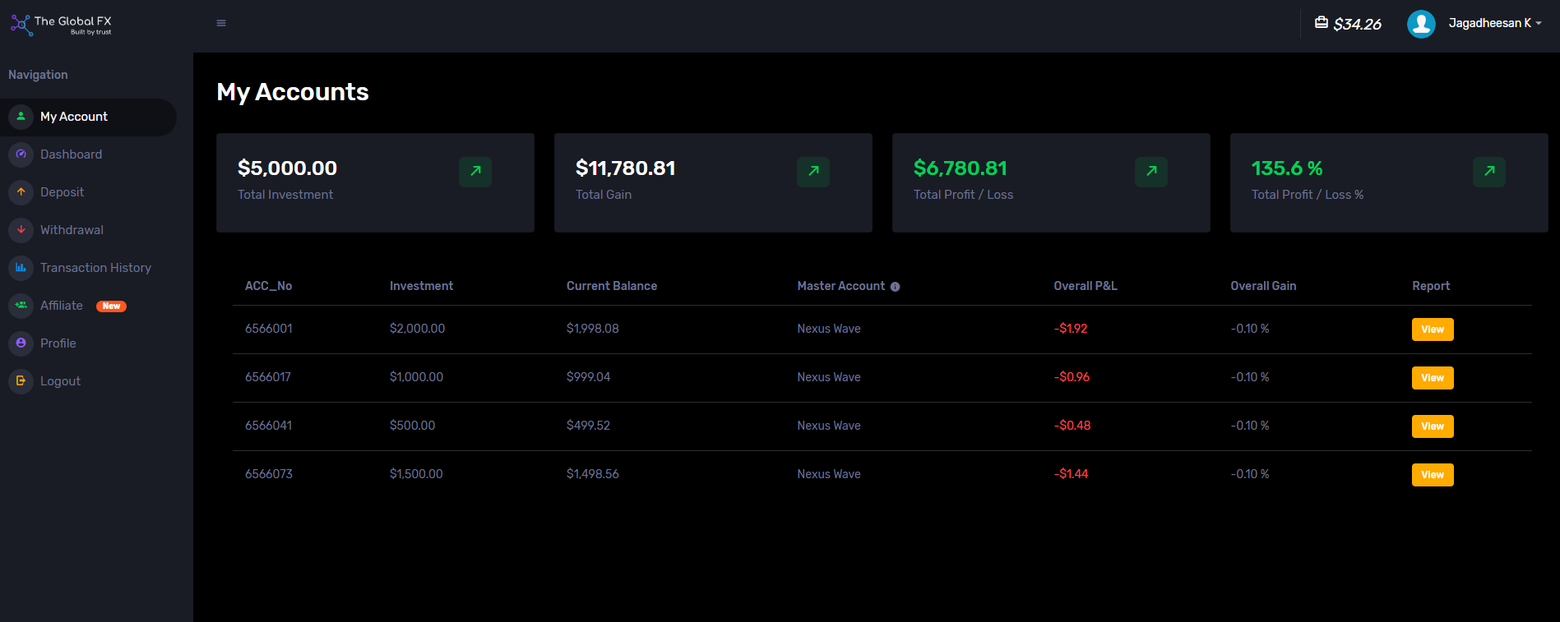Click The Global FX logo

[62, 25]
